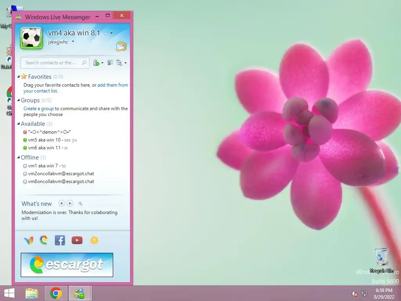
Task: Open What's new options wrench icon
Action: click(x=80, y=203)
